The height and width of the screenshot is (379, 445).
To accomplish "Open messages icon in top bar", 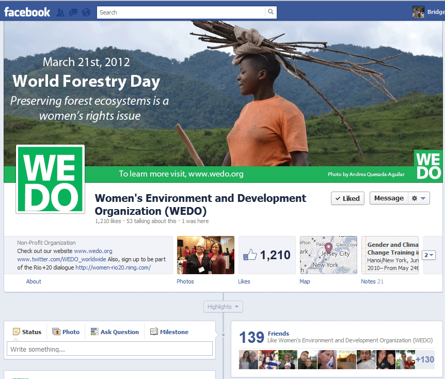I will point(73,12).
